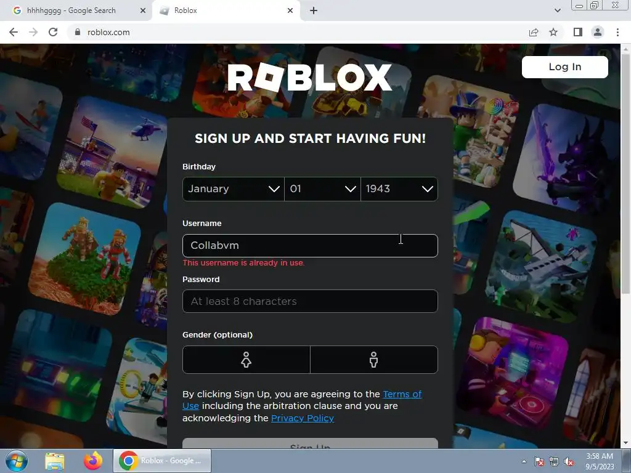Close the Roblox tab

290,10
